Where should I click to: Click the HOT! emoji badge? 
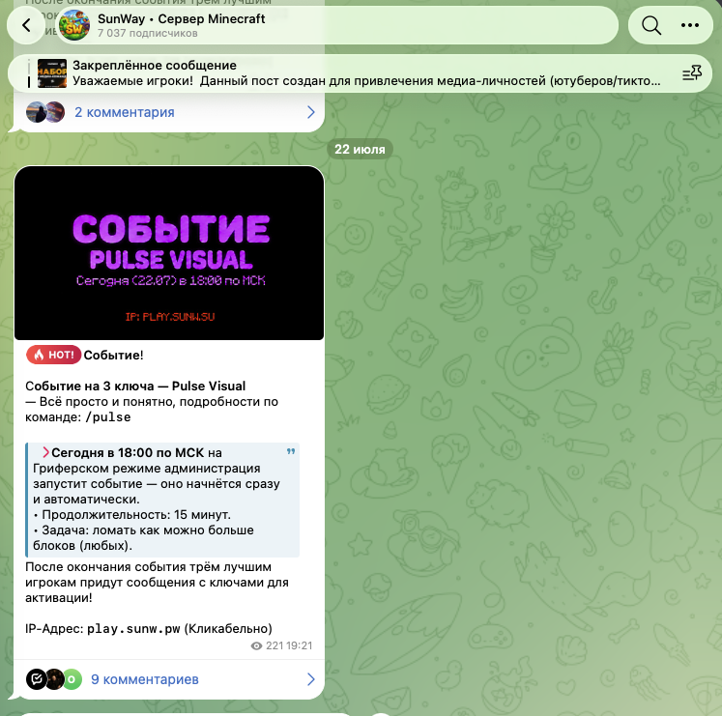[x=53, y=355]
